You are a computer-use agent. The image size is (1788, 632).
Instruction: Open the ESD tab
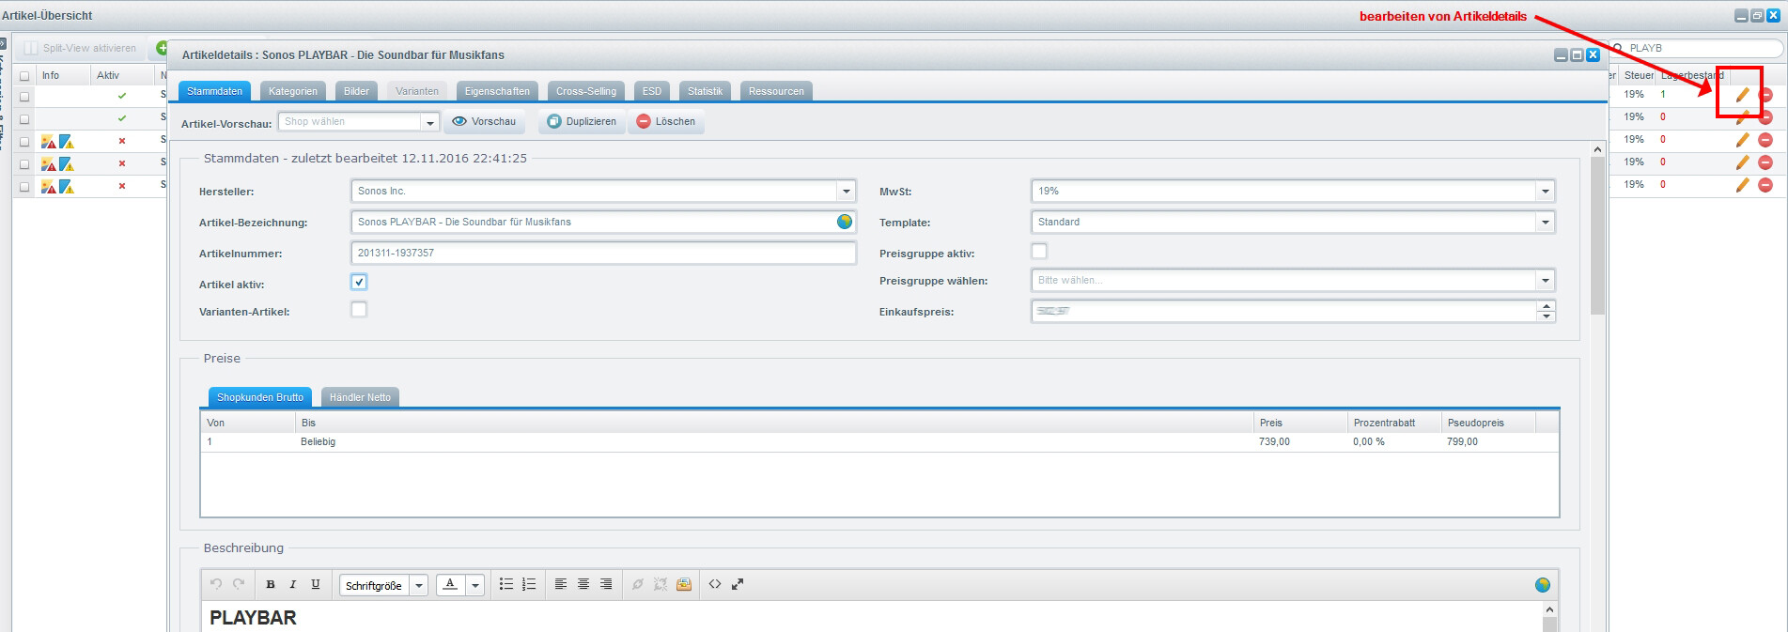click(x=652, y=91)
